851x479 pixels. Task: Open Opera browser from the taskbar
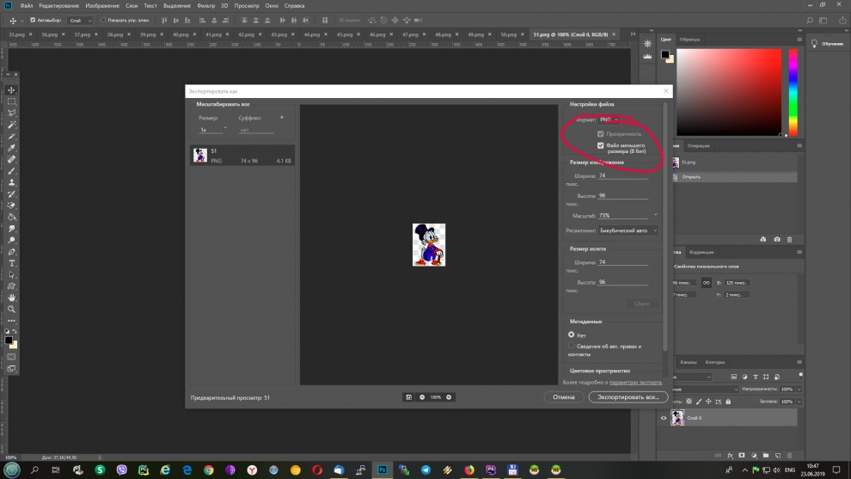pyautogui.click(x=317, y=470)
